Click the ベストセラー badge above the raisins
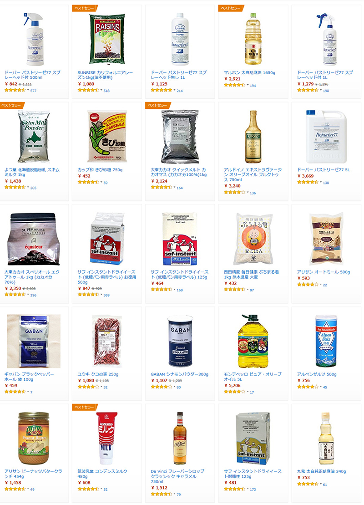This screenshot has height=505, width=364. (x=85, y=8)
